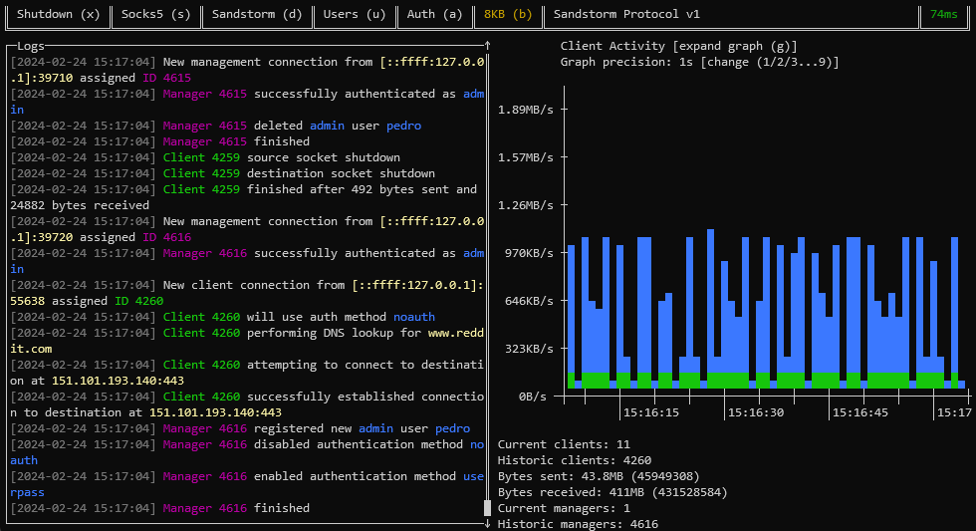The height and width of the screenshot is (531, 976).
Task: Click the Client 4259 finished after 492 bytes log
Action: (244, 197)
